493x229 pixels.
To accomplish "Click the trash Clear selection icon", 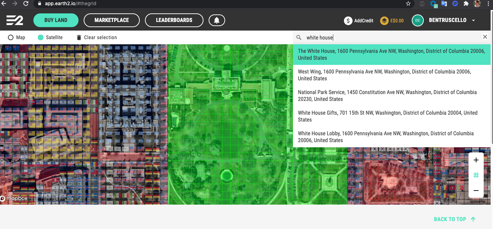I will click(79, 37).
